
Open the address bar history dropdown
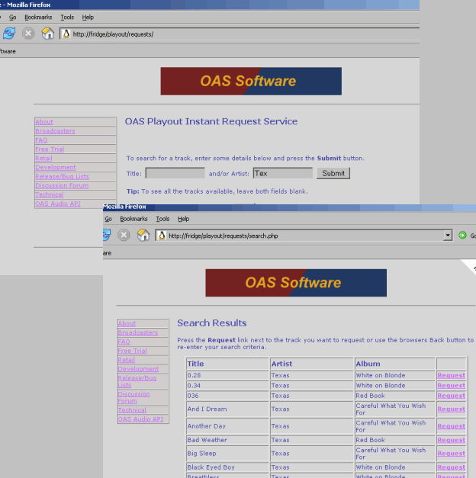coord(448,236)
